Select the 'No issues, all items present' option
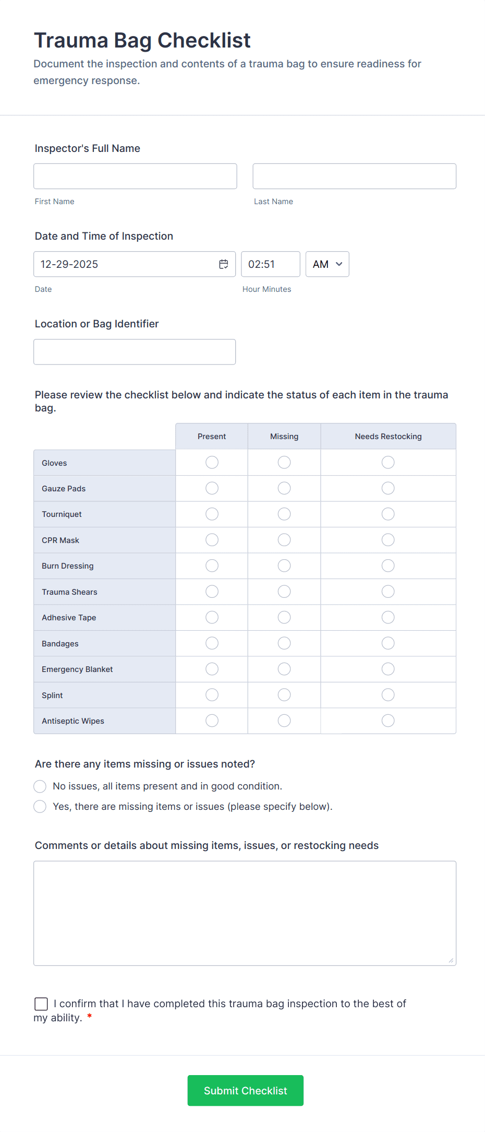485x1132 pixels. point(40,786)
